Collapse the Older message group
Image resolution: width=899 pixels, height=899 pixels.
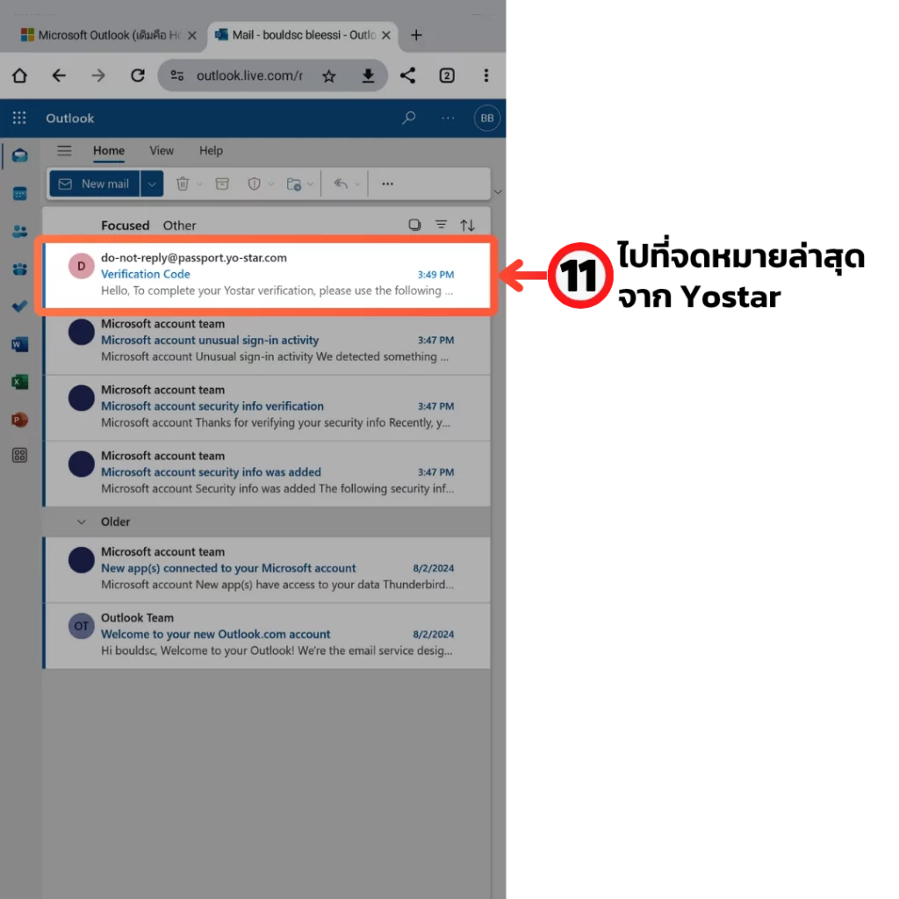[x=82, y=521]
